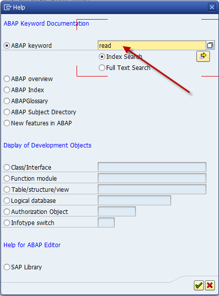Select the SAP Library option

pos(7,267)
